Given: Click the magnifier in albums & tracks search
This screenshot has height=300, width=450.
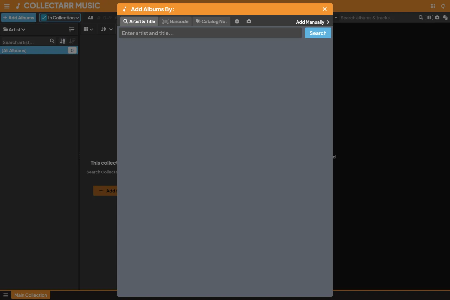Looking at the screenshot, I should pos(421,17).
